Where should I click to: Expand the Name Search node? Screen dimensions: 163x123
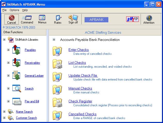click(4, 112)
